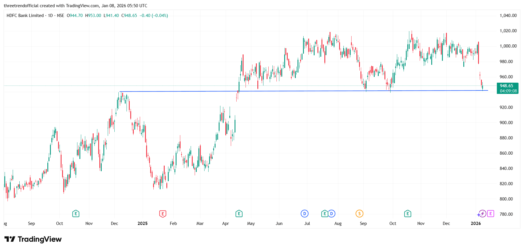Click the 860.00 price axis label
Image resolution: width=524 pixels, height=250 pixels.
point(506,153)
